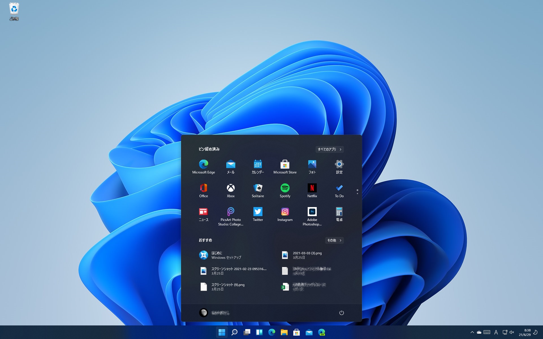Open To Do app
The height and width of the screenshot is (339, 543).
point(339,190)
